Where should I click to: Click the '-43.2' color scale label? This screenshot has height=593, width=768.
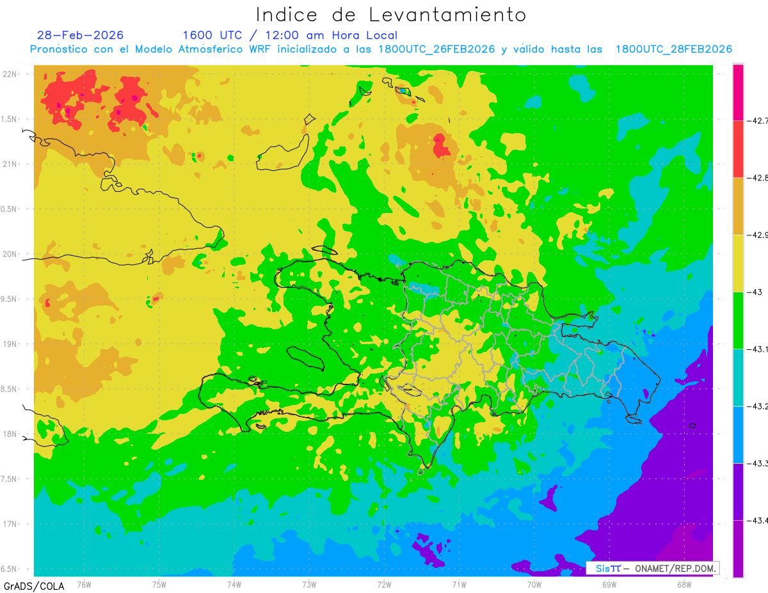(757, 406)
